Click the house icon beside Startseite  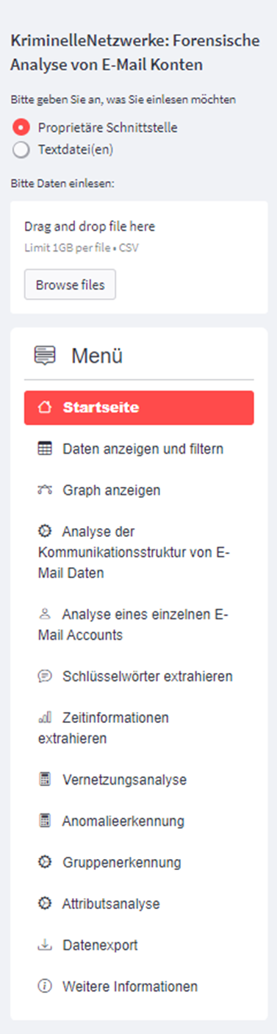click(x=44, y=407)
